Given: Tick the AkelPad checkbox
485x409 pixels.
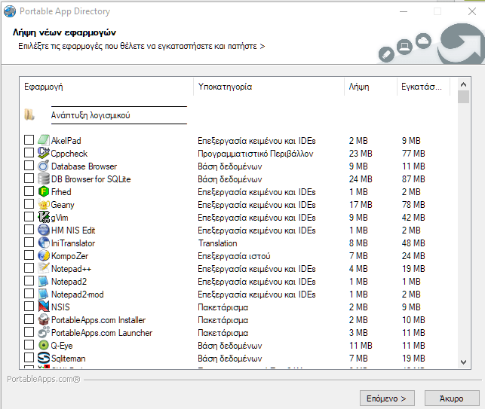Looking at the screenshot, I should [x=29, y=140].
